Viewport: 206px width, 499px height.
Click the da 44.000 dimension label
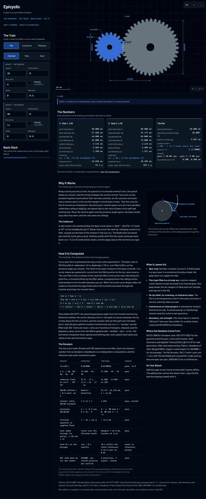pos(94,30)
